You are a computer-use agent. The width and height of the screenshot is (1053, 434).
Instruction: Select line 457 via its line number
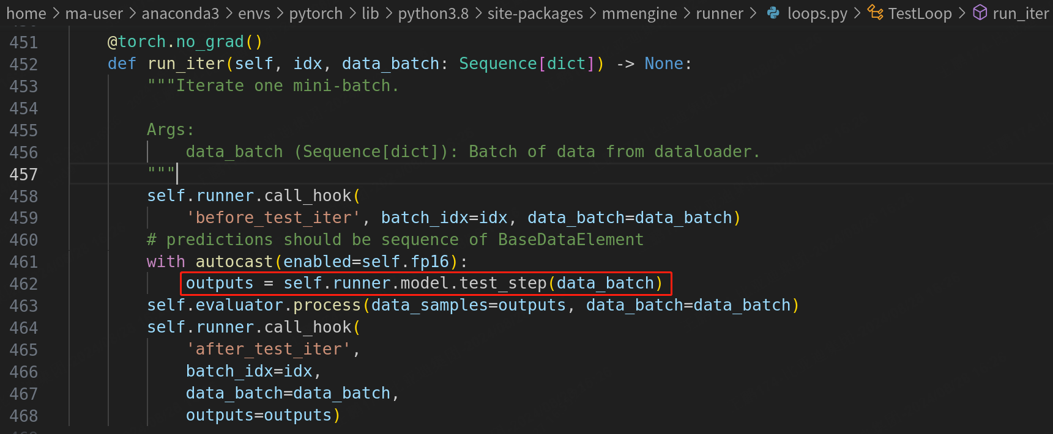[x=24, y=175]
